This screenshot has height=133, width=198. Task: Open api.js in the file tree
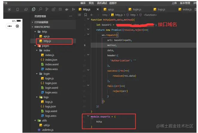tap(46, 36)
